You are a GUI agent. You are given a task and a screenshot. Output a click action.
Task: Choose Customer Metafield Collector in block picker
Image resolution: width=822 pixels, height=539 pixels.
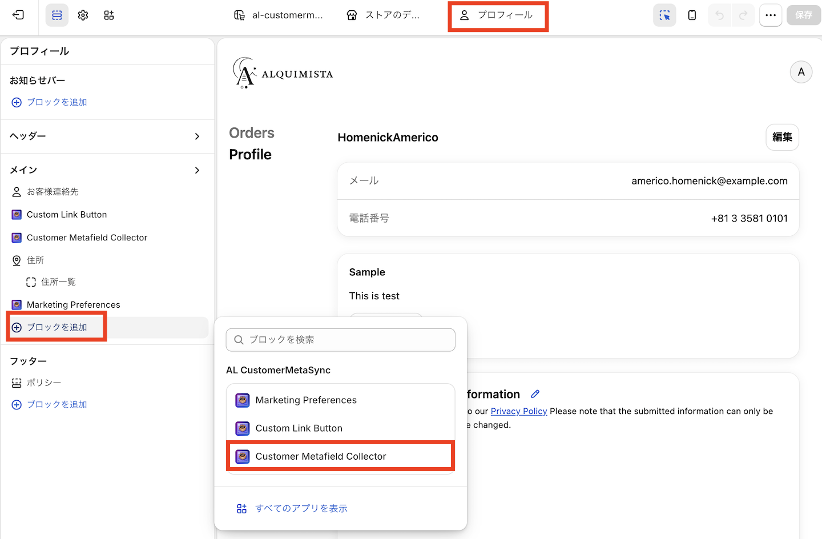coord(341,456)
